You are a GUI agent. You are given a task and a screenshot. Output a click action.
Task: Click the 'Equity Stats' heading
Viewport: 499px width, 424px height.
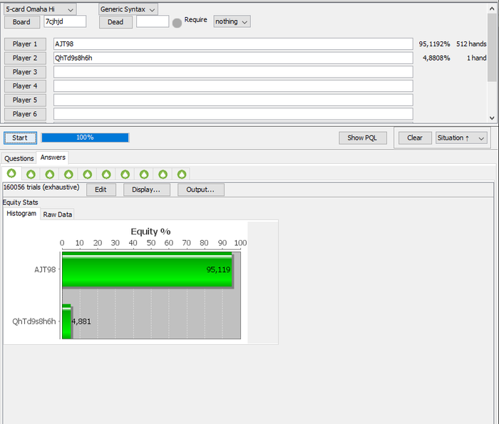click(21, 202)
